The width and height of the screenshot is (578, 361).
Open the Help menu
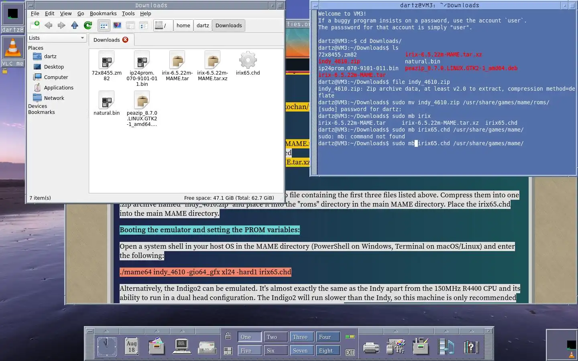pos(145,14)
